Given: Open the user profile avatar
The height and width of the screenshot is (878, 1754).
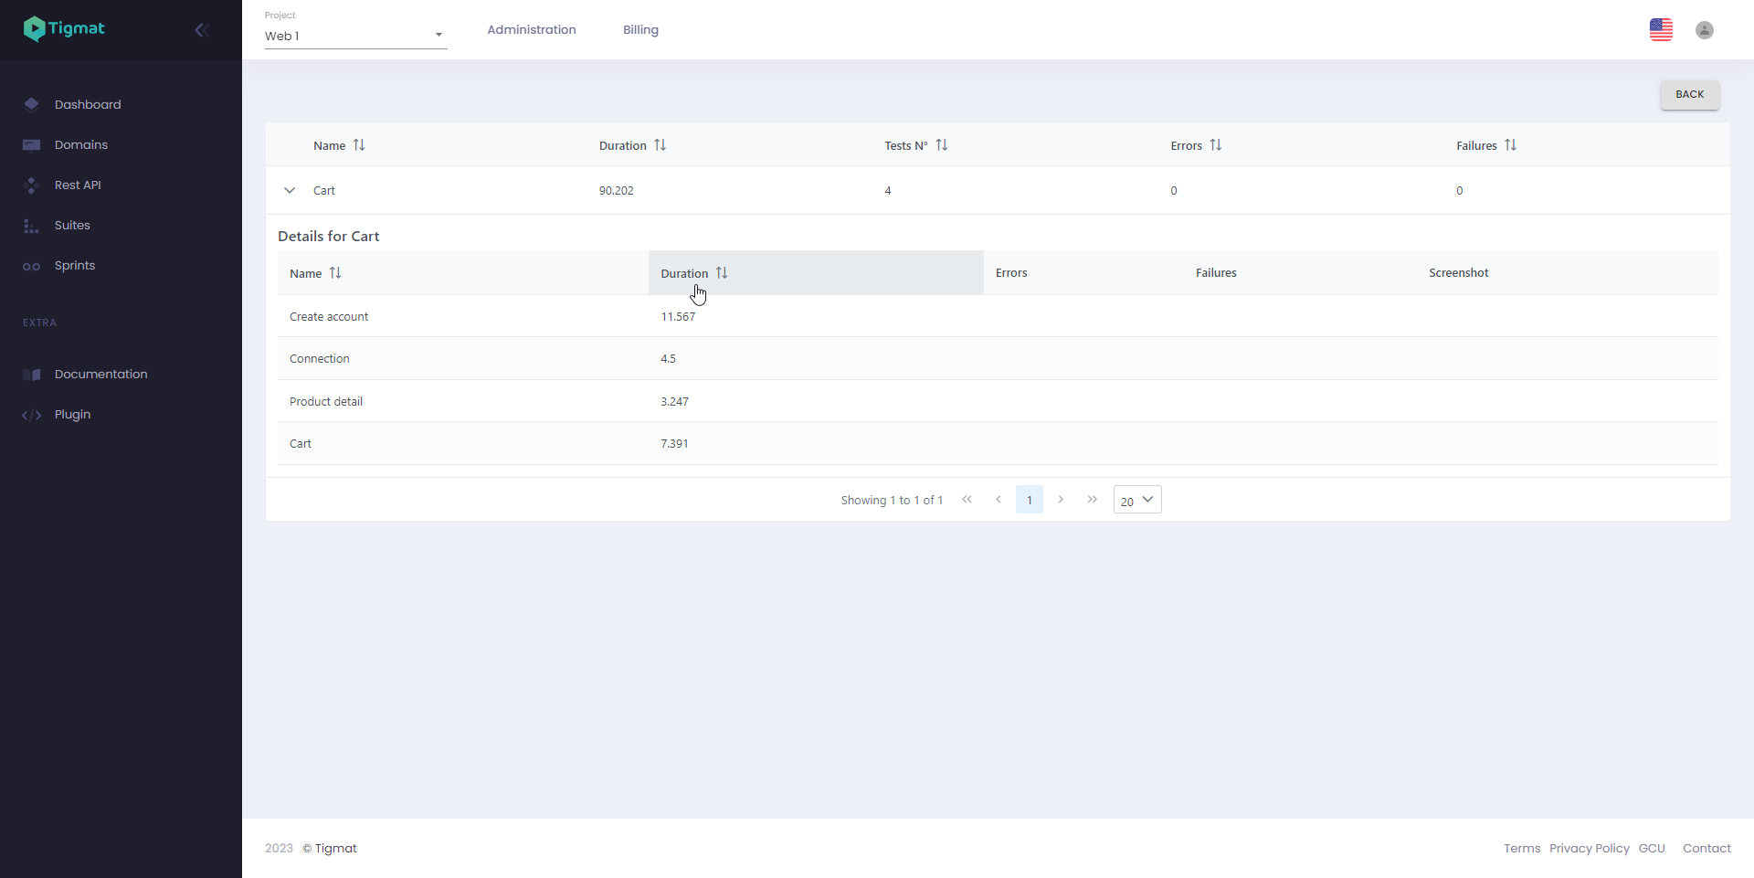Looking at the screenshot, I should pyautogui.click(x=1704, y=30).
